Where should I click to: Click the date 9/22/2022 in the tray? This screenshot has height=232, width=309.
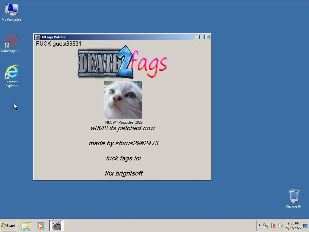tap(294, 228)
